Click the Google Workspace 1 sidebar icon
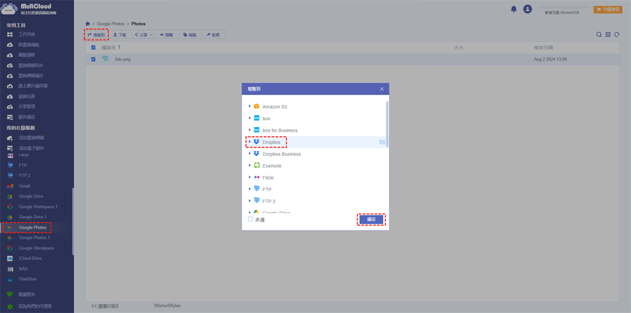The image size is (631, 313). 9,207
